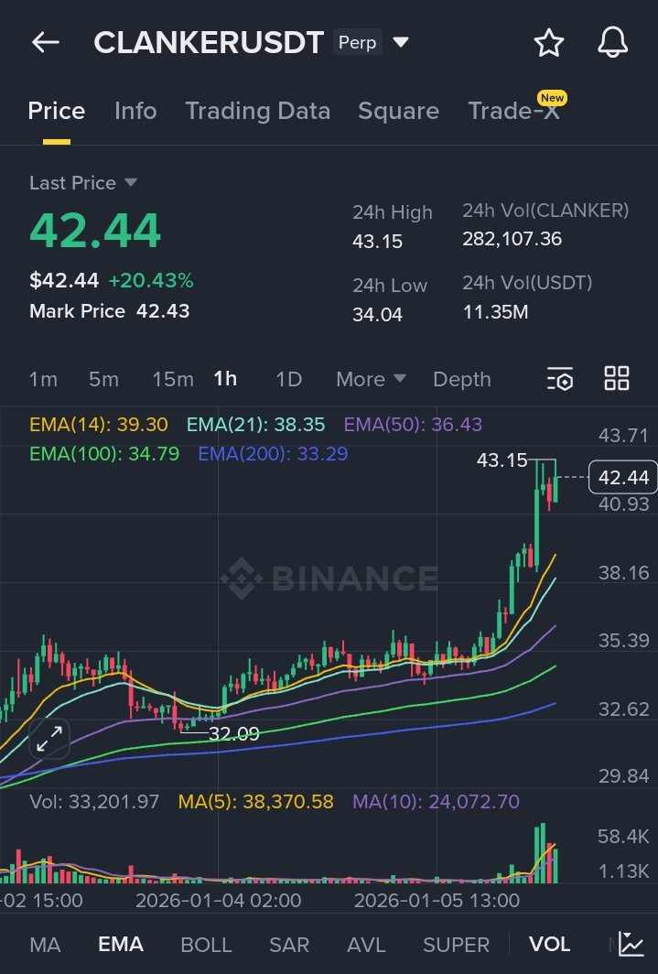This screenshot has width=658, height=974.
Task: Open the grid layout icon
Action: [617, 378]
